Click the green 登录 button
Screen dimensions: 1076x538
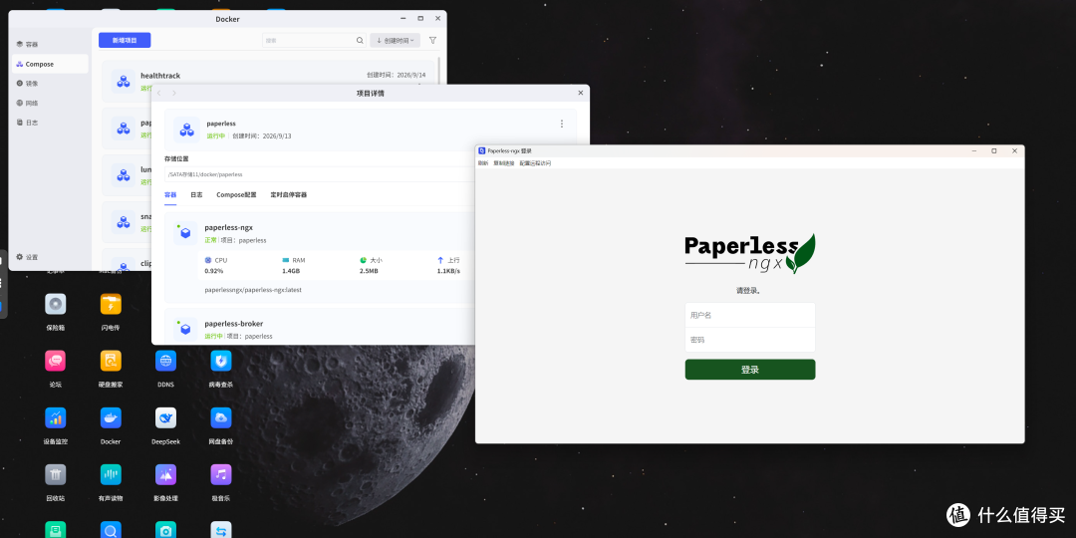point(750,370)
